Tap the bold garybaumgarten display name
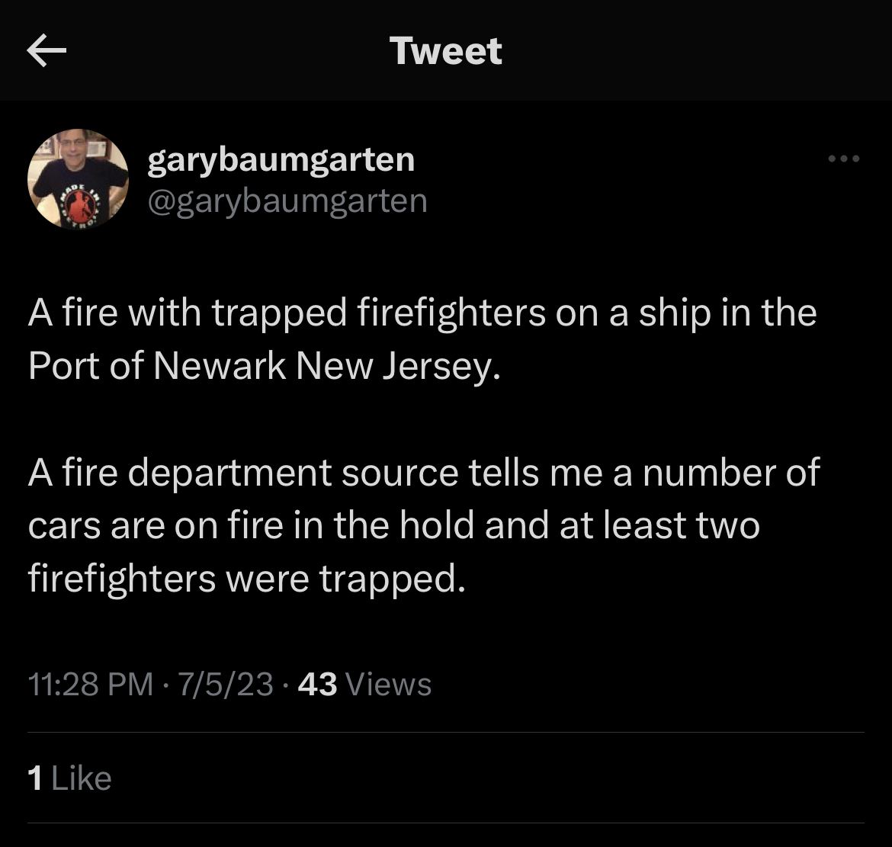 pos(281,159)
